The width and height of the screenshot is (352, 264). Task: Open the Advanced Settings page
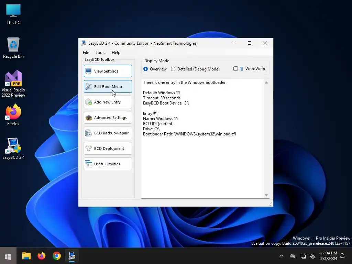tap(108, 118)
